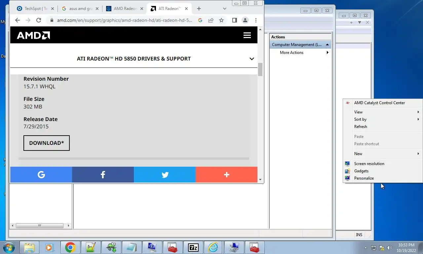Image resolution: width=423 pixels, height=254 pixels.
Task: Open the Action Center flag icon
Action: (382, 248)
